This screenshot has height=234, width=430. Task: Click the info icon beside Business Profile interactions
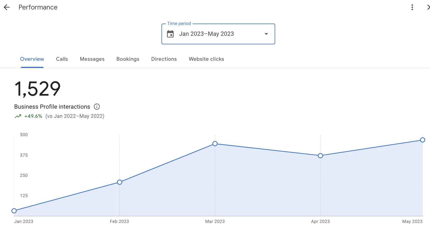[x=97, y=107]
